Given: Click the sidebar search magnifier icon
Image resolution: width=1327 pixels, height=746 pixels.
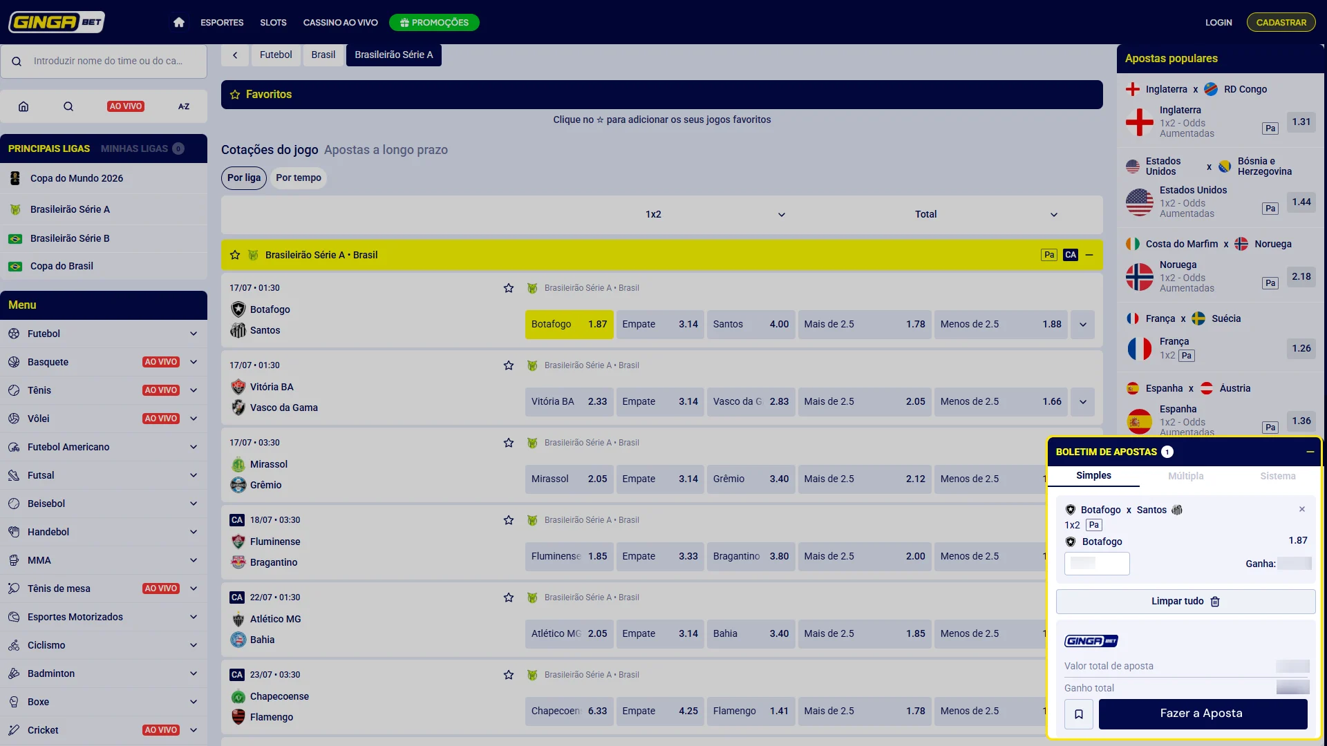Looking at the screenshot, I should pyautogui.click(x=68, y=106).
